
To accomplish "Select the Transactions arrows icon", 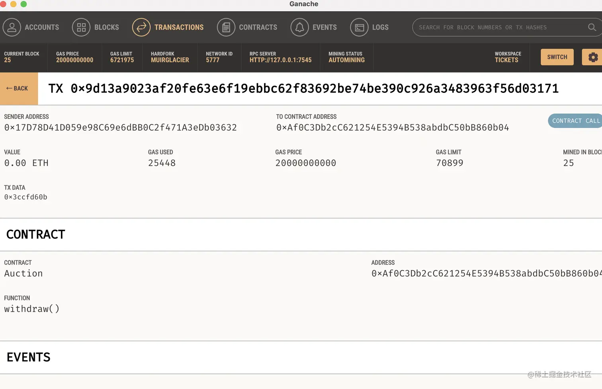I will click(x=141, y=27).
